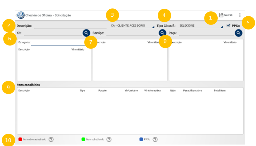The image size is (256, 146).
Task: Click the 'Qtde' column header
Action: pos(173,91)
